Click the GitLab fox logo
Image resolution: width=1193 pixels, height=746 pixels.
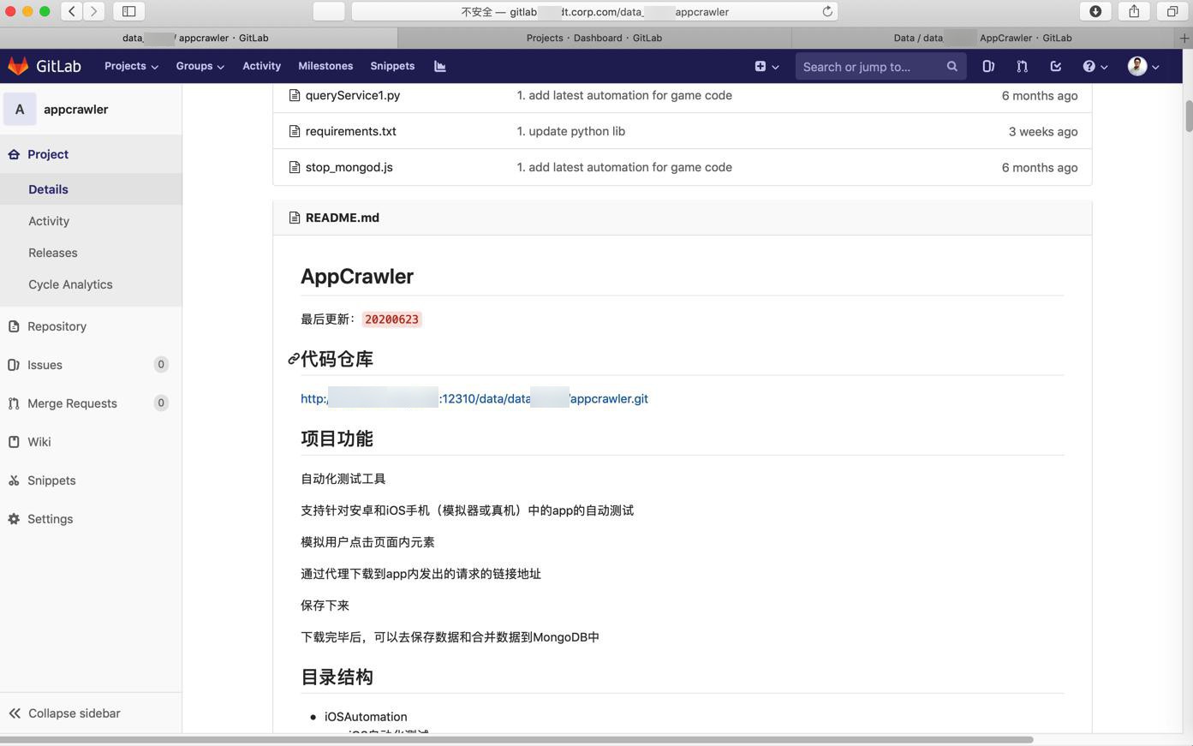tap(18, 66)
